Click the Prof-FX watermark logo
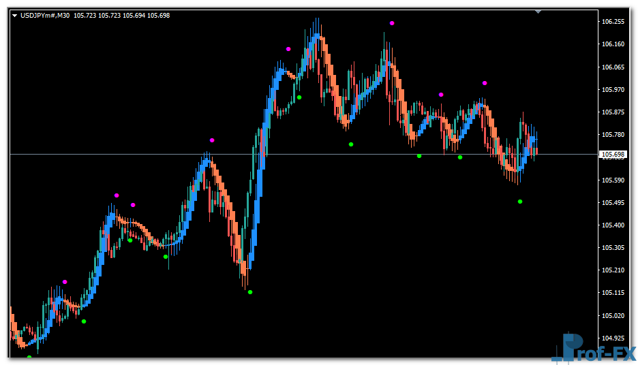638x365 pixels. [x=593, y=347]
